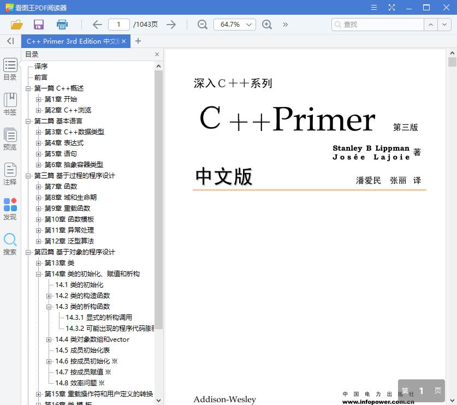Image resolution: width=457 pixels, height=405 pixels.
Task: Open 第8章 域和生命期 in the outline
Action: [x=70, y=197]
